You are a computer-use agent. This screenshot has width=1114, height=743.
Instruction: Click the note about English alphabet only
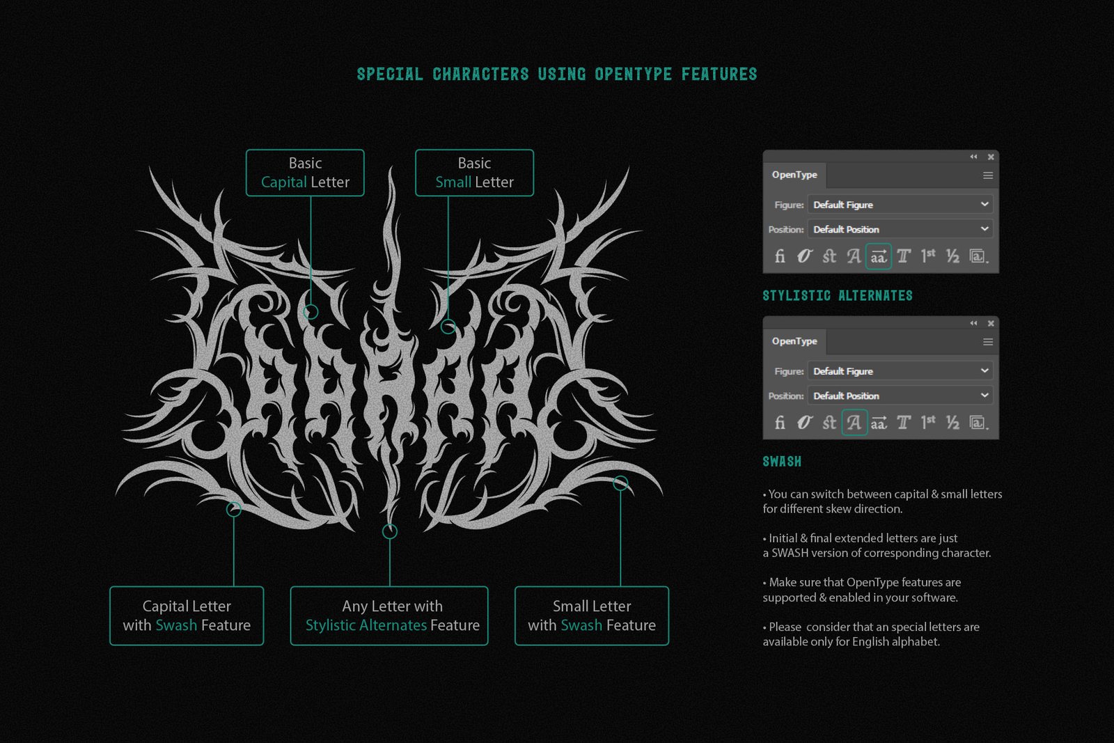click(871, 634)
